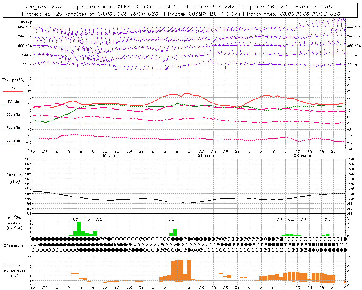Select the Конвективн. panel label

(14, 265)
